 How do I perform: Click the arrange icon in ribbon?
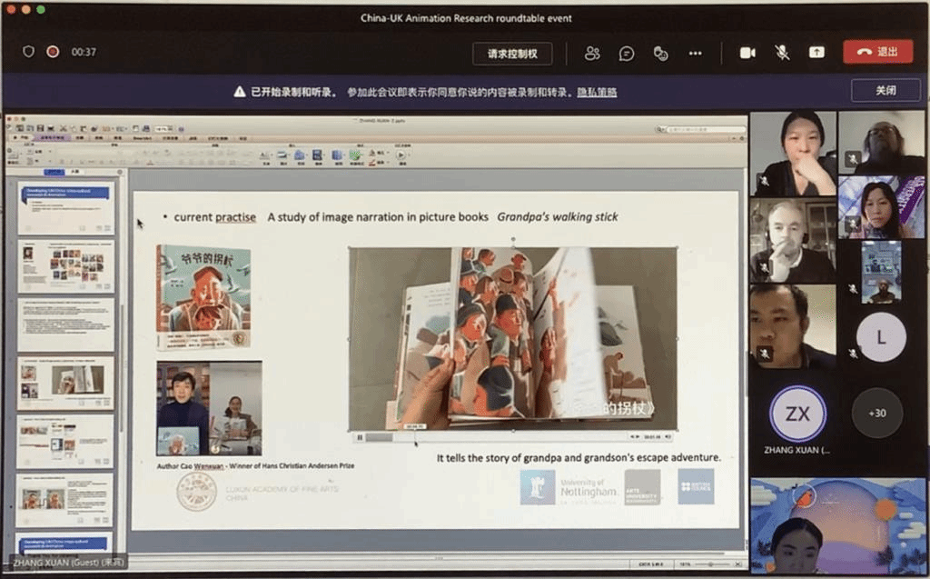tap(337, 155)
